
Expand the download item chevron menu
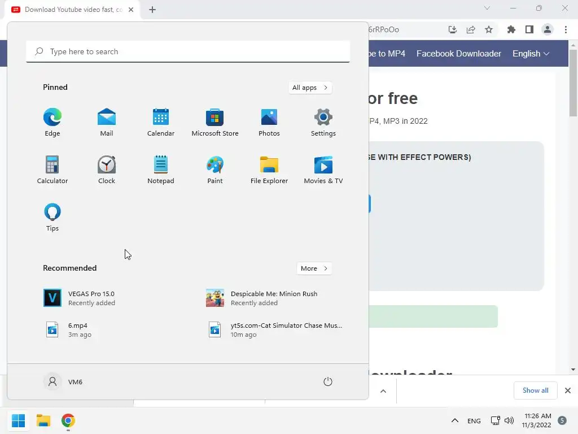click(x=383, y=391)
